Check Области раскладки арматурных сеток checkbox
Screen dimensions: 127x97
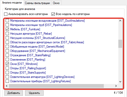coord(7,42)
